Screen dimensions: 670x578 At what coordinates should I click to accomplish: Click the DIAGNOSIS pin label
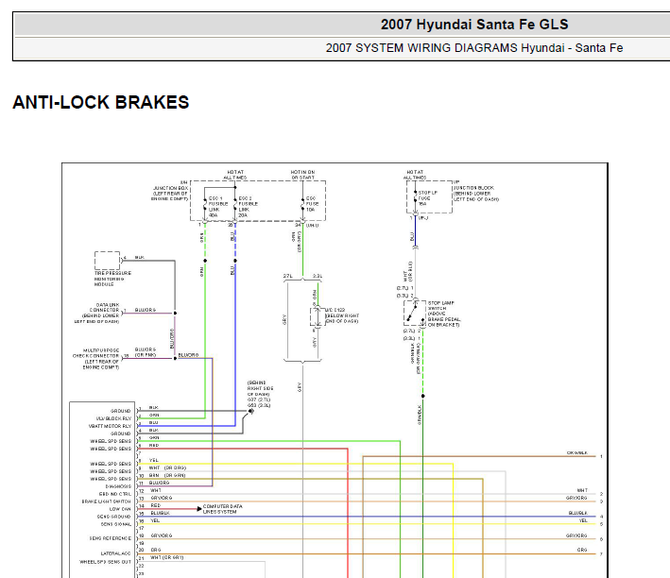tap(118, 486)
